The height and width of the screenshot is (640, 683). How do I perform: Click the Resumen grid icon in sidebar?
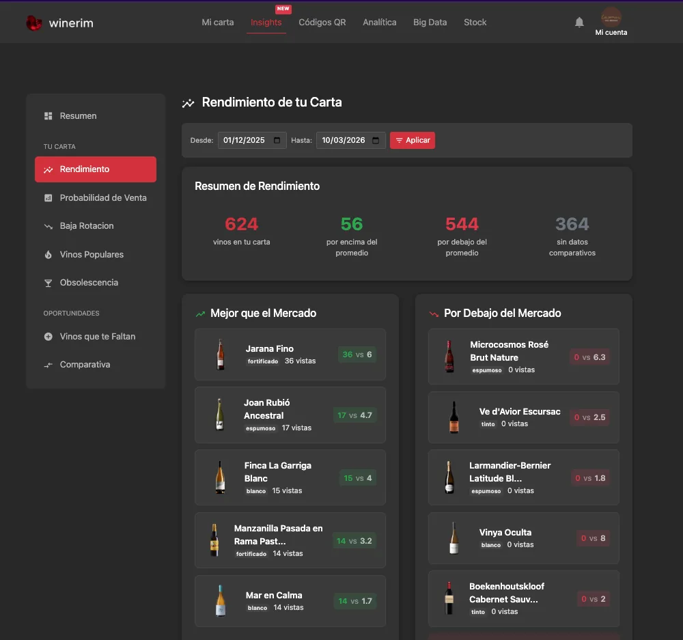[x=48, y=116]
